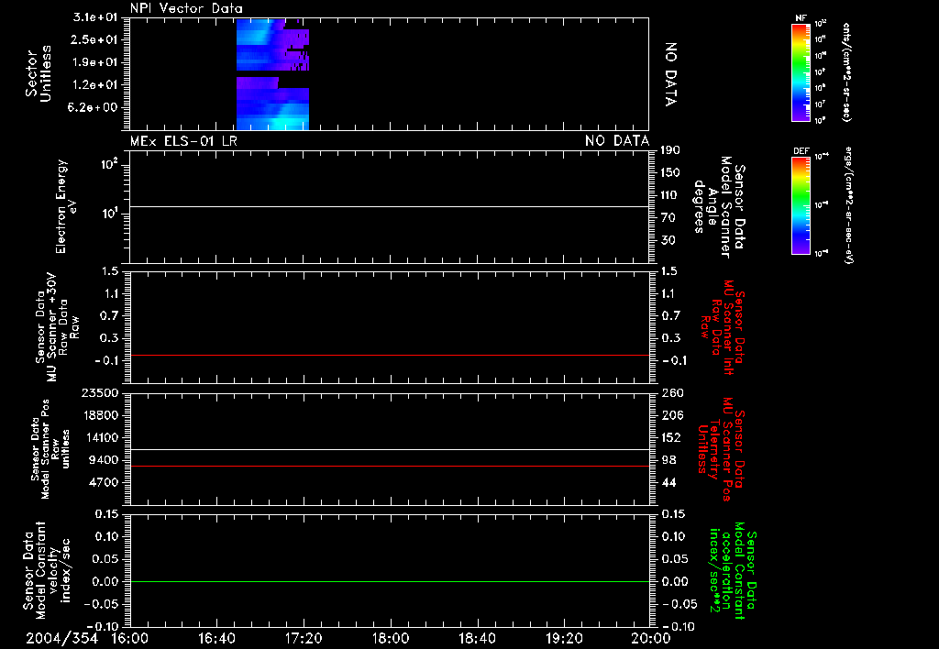
Task: Click the red line in MU Scanner +30V panel
Action: [x=389, y=355]
